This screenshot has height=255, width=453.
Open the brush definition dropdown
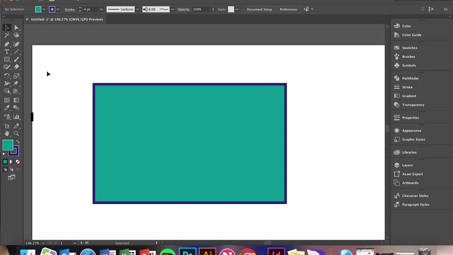click(172, 9)
